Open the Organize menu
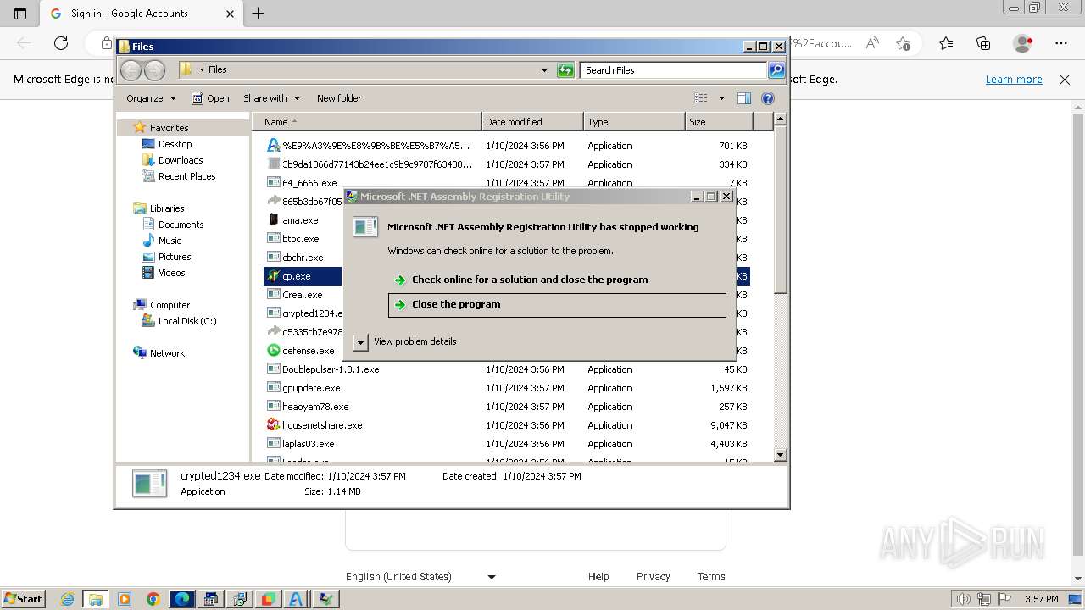The height and width of the screenshot is (610, 1085). click(151, 98)
